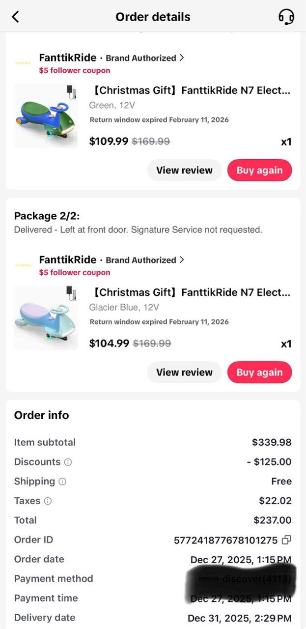This screenshot has width=306, height=629.
Task: Go back using the top-left arrow
Action: (15, 17)
